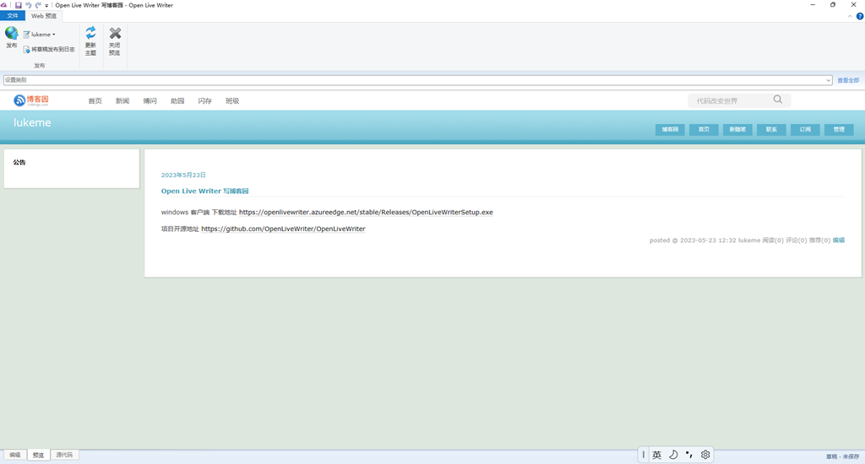Toggle the IME punctuation mode icon
Image resolution: width=865 pixels, height=464 pixels.
tap(689, 455)
